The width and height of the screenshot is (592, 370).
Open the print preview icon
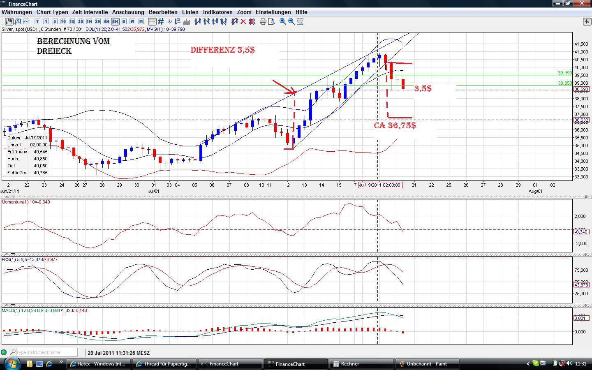[x=272, y=21]
